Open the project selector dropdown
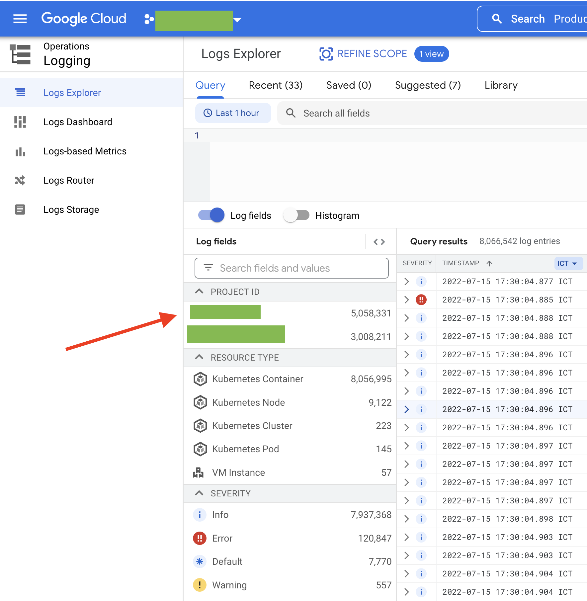This screenshot has width=587, height=601. pos(193,20)
